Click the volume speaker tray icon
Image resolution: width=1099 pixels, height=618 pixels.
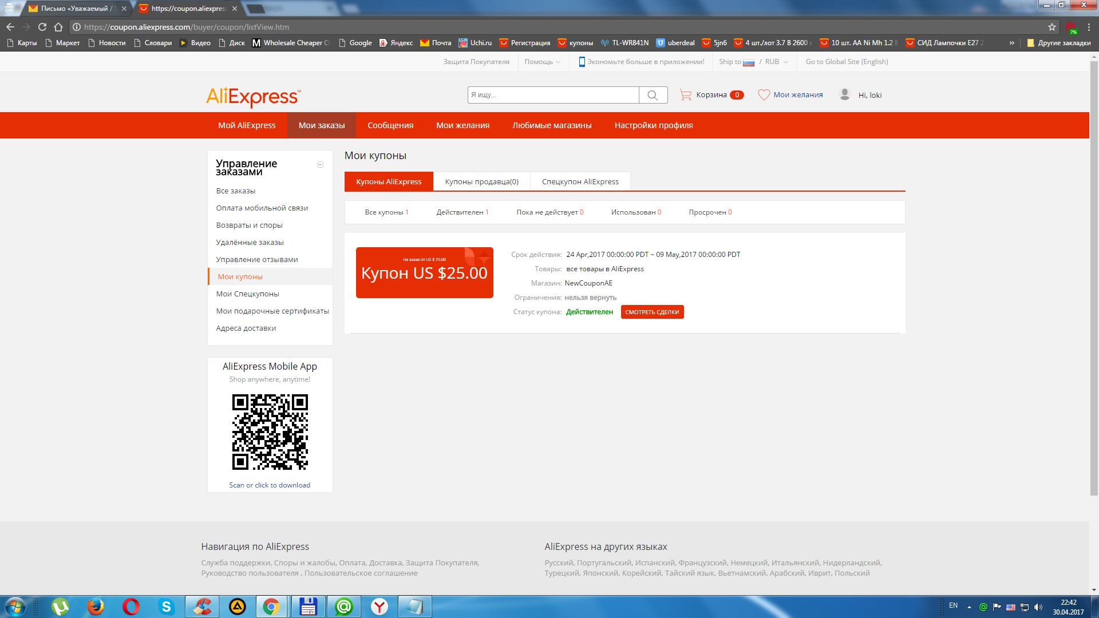(x=1038, y=607)
